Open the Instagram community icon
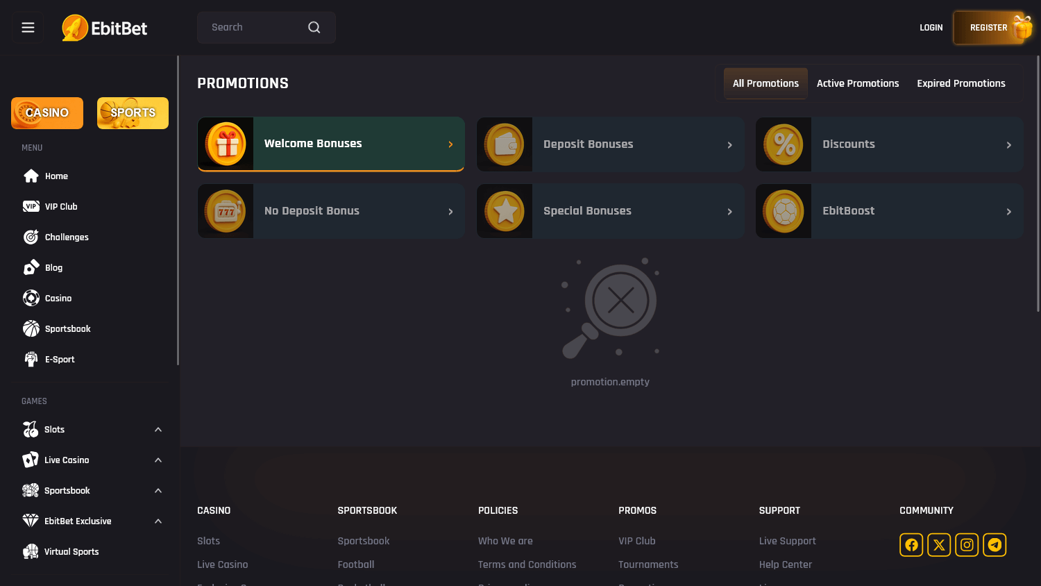 click(x=967, y=545)
